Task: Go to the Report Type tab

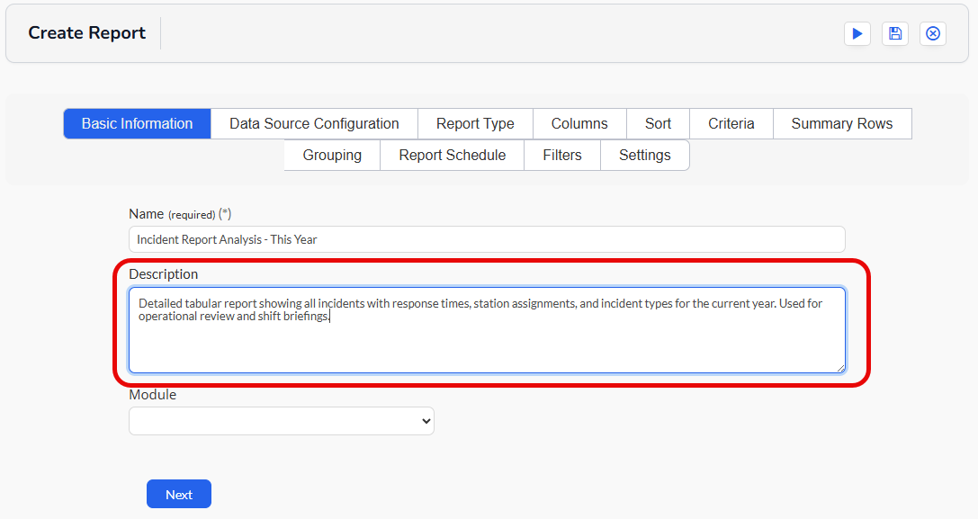Action: pyautogui.click(x=475, y=123)
